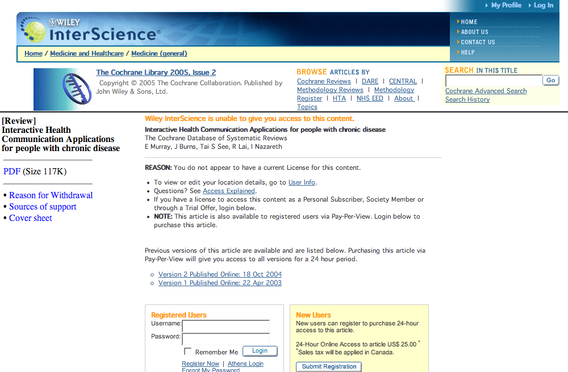Screen dimensions: 568x372
Task: Open Reason for Withdrawal link
Action: point(51,195)
